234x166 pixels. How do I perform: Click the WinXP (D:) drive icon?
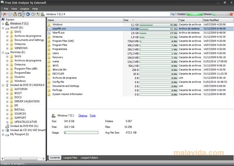tap(7, 28)
